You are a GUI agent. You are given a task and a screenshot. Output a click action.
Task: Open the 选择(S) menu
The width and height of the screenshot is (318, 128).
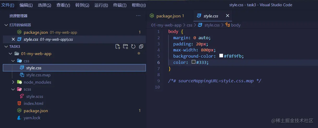click(45, 5)
